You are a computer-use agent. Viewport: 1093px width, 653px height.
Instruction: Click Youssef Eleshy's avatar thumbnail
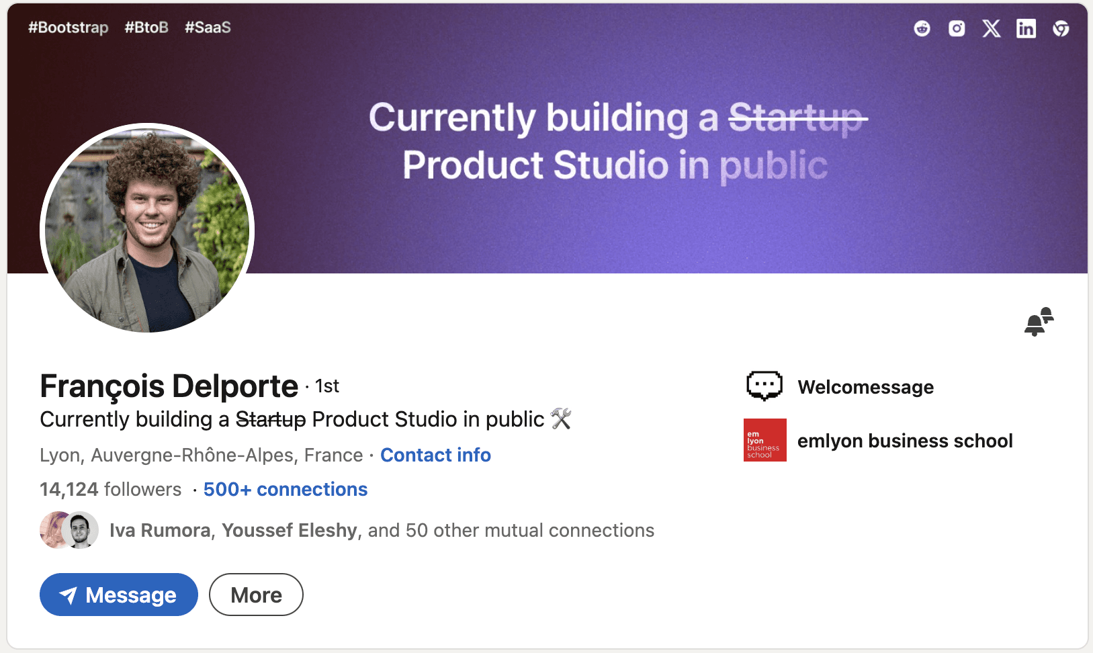pyautogui.click(x=79, y=530)
